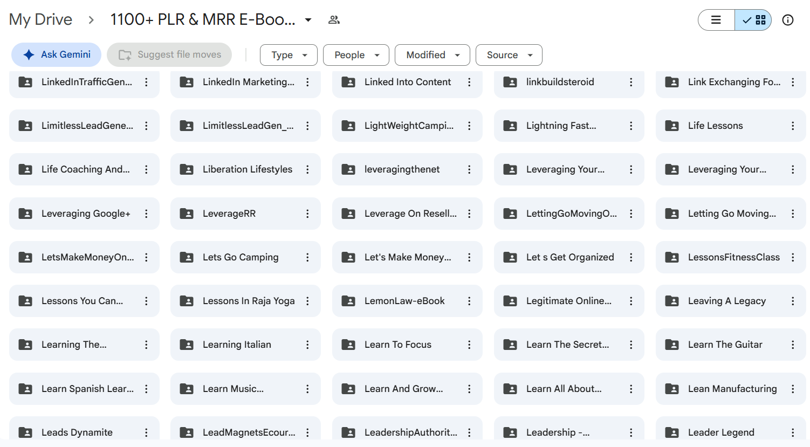Open more actions for Life Lessons folder
The width and height of the screenshot is (810, 447).
point(793,126)
